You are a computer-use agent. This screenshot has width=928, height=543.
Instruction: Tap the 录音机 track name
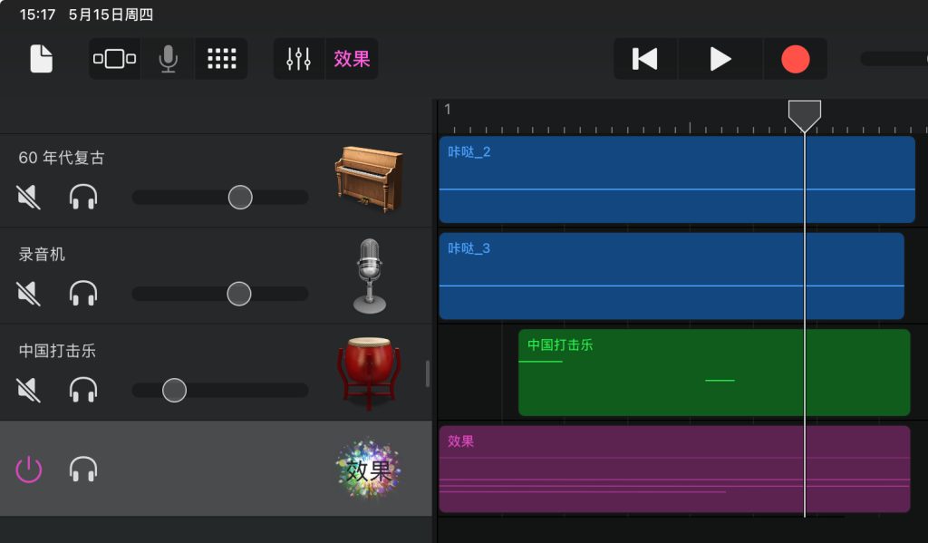point(42,255)
